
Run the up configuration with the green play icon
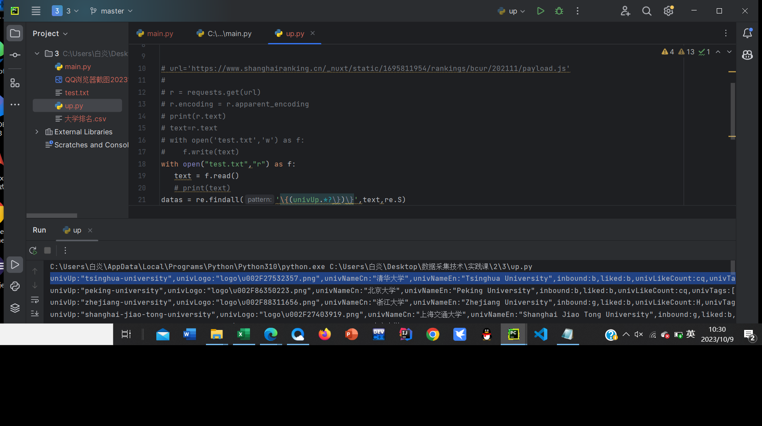(x=540, y=11)
